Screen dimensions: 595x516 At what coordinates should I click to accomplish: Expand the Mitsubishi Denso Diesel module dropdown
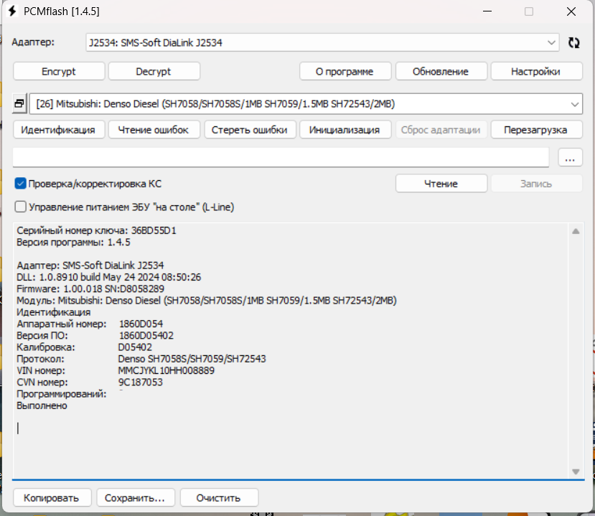574,104
